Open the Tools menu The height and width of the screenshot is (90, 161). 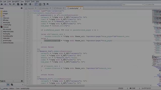click(x=33, y=1)
